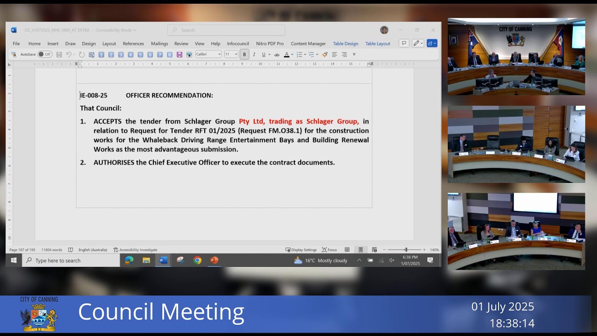The height and width of the screenshot is (336, 597).
Task: Click Display Settings in status bar
Action: click(x=301, y=250)
